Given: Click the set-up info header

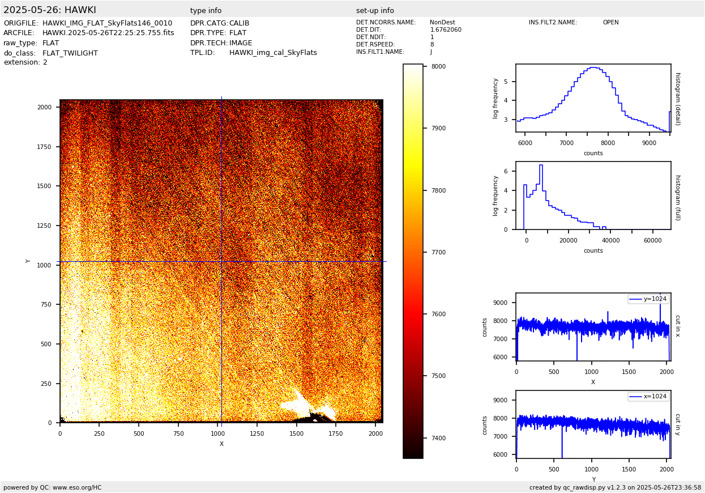Looking at the screenshot, I should [x=375, y=11].
